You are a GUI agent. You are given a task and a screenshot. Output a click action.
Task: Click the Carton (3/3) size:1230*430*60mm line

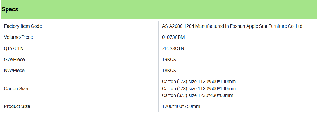pyautogui.click(x=197, y=95)
